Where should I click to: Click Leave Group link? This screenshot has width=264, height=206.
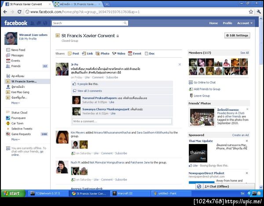click(199, 96)
